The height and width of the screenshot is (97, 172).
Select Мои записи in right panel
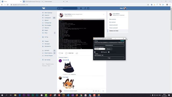coord(113,19)
